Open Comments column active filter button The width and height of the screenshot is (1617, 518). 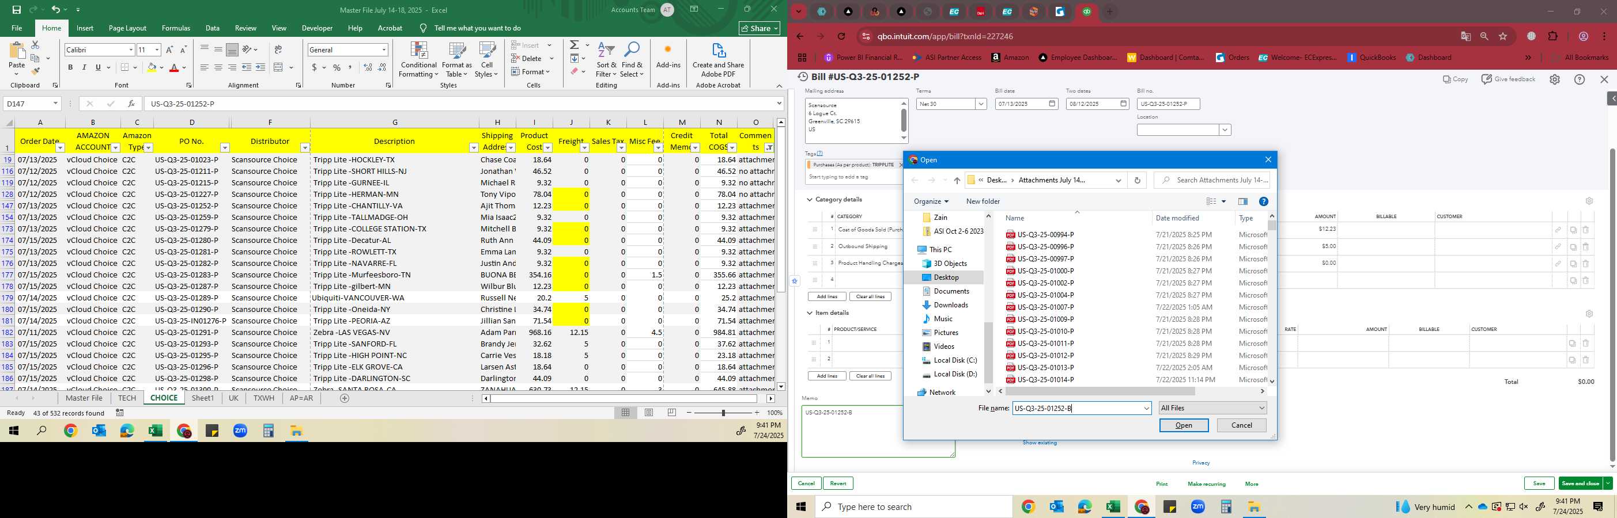pyautogui.click(x=769, y=148)
